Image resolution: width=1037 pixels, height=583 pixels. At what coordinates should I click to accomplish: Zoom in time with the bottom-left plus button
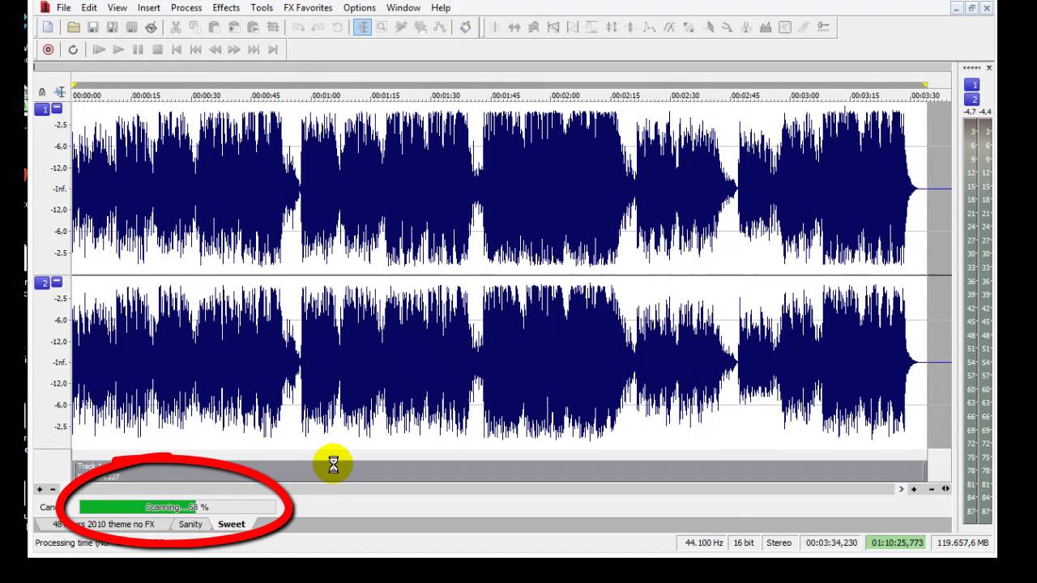(x=40, y=489)
